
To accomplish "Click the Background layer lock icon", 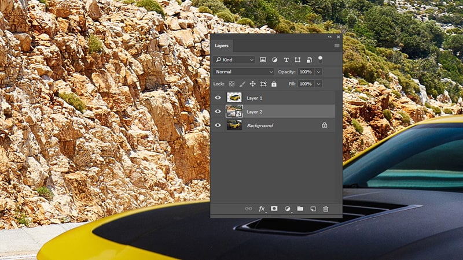I will (324, 125).
